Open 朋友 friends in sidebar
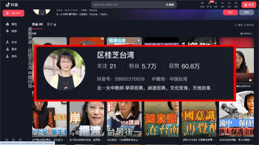 point(11,49)
